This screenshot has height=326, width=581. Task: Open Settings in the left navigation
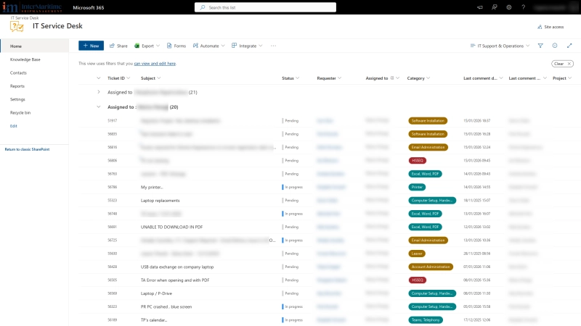(x=17, y=99)
